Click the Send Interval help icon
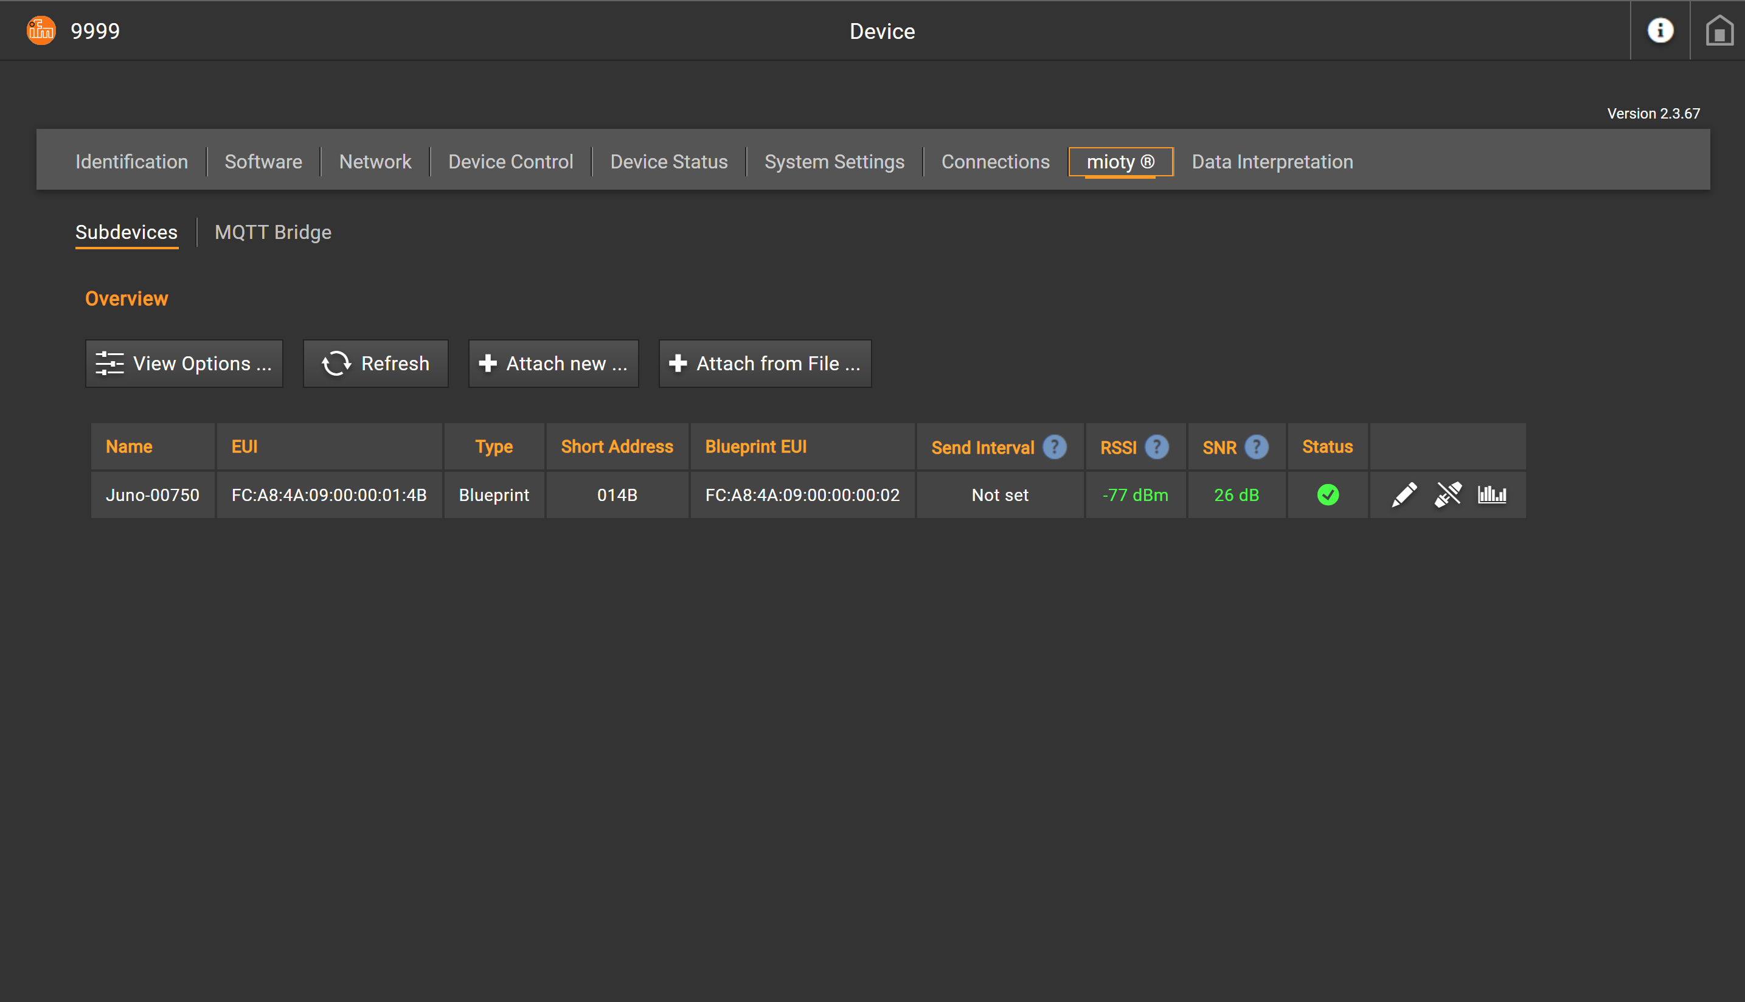The height and width of the screenshot is (1002, 1745). (x=1054, y=447)
